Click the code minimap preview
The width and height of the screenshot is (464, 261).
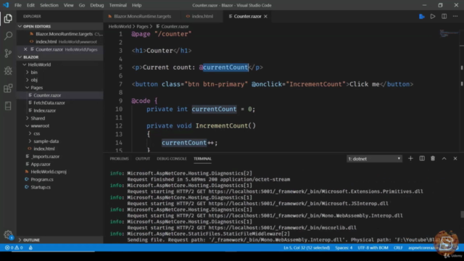(448, 33)
